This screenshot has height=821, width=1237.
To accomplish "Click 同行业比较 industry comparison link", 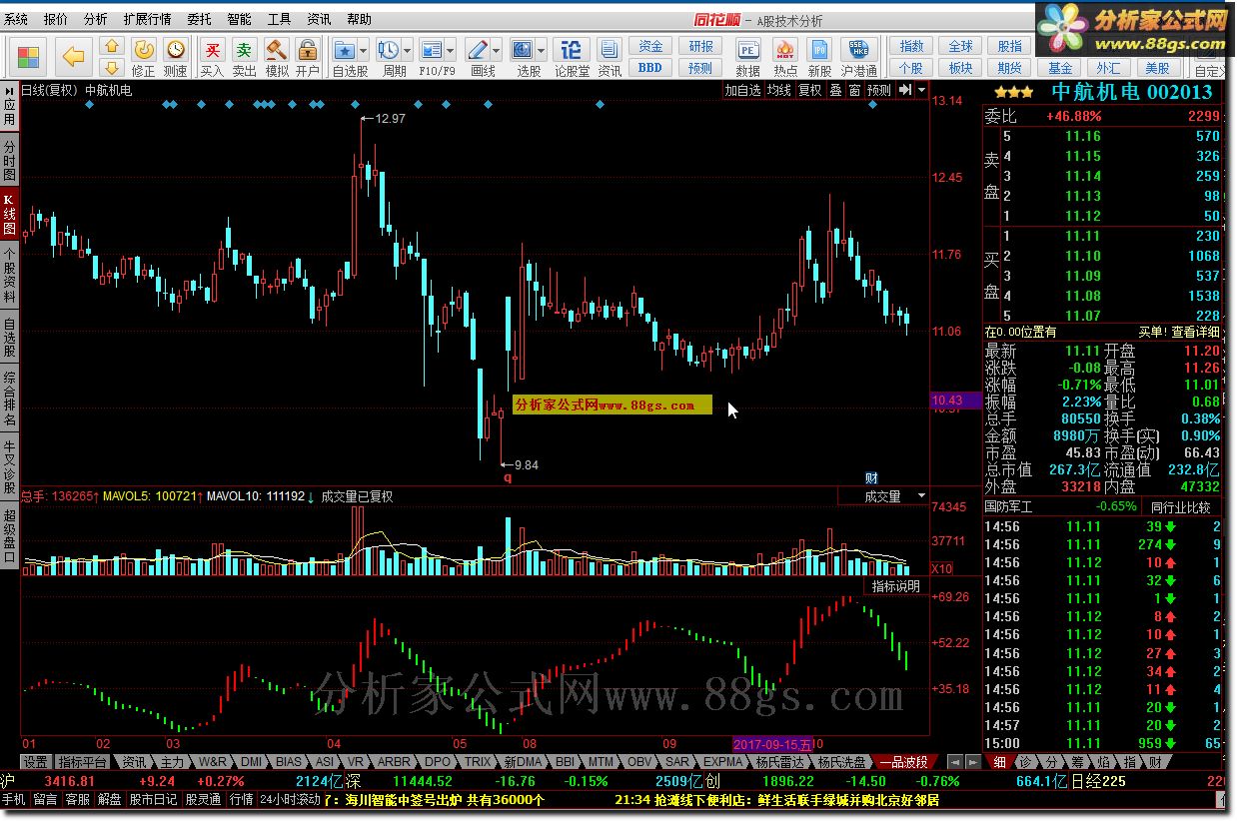I will coord(1180,506).
